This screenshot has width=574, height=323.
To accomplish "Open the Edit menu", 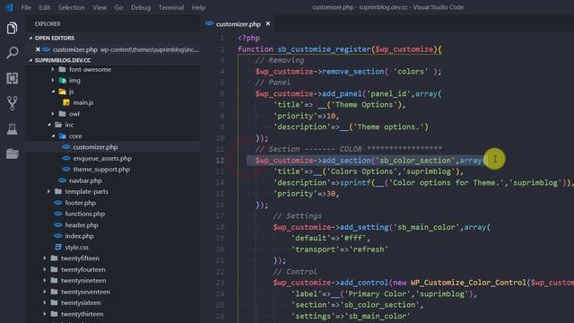I will (x=44, y=7).
